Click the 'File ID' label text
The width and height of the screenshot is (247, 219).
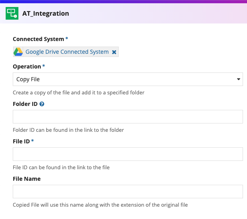[21, 141]
